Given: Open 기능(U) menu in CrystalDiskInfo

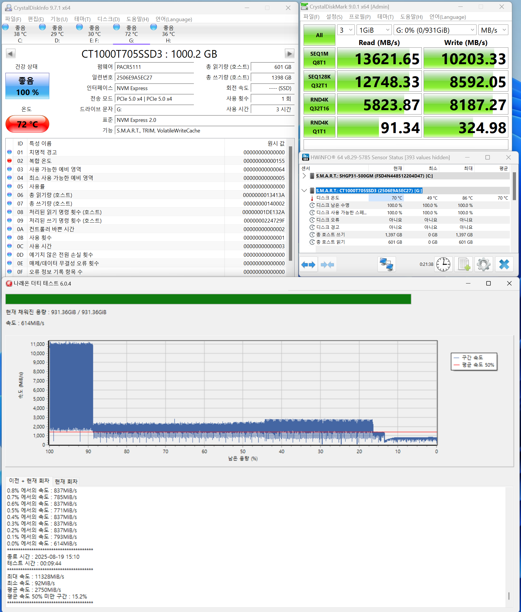Looking at the screenshot, I should tap(59, 19).
